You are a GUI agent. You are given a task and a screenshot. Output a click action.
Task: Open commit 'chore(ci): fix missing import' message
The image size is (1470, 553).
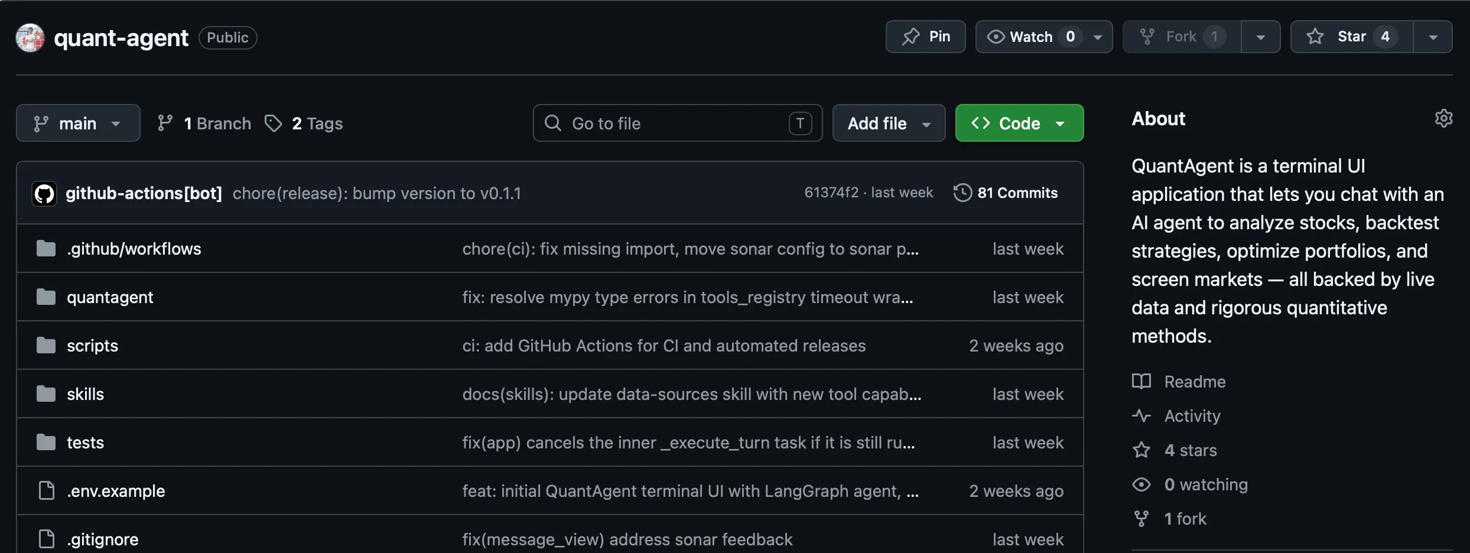click(x=690, y=249)
